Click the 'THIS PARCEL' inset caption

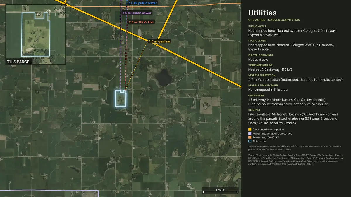pyautogui.click(x=19, y=62)
